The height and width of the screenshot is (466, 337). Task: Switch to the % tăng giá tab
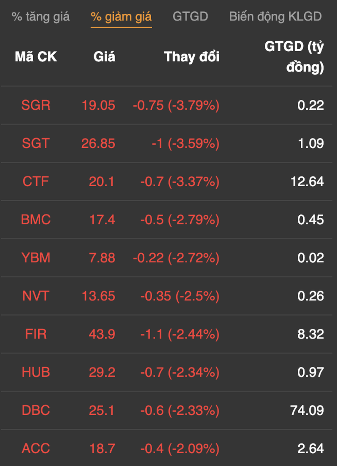41,17
